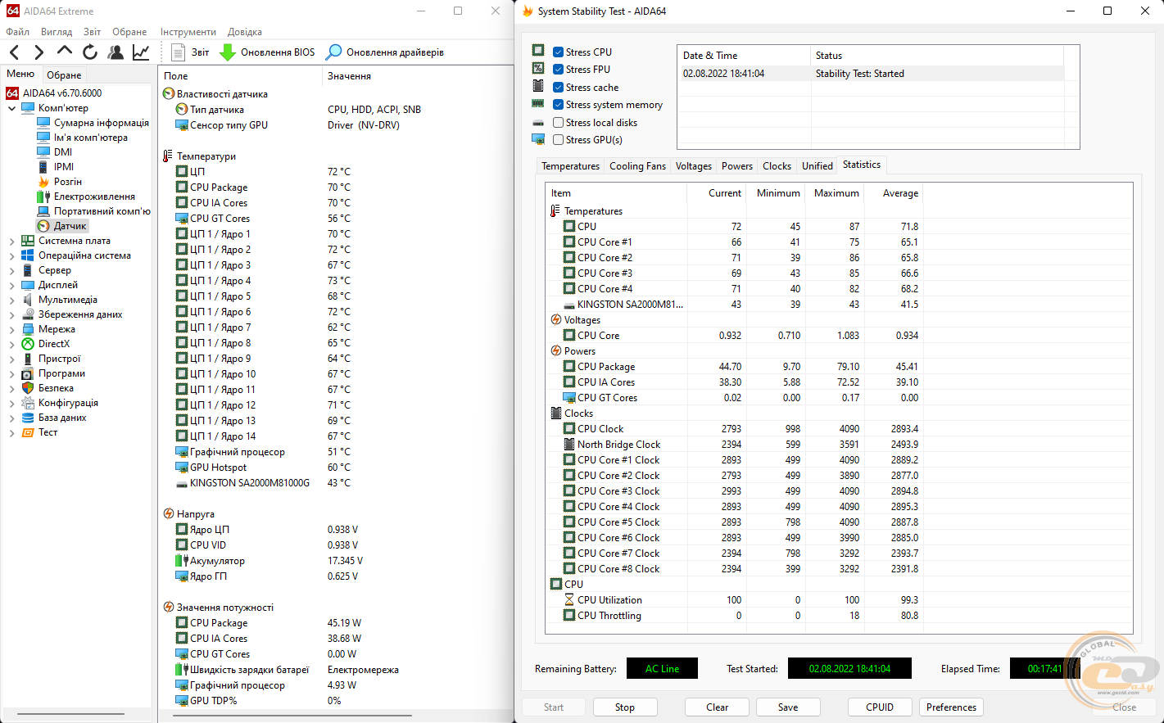
Task: Expand the Сервер tree node
Action: pos(12,270)
